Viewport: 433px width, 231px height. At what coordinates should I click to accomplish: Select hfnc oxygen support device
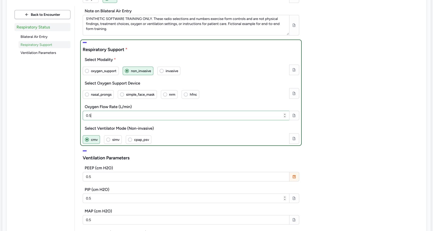click(190, 95)
